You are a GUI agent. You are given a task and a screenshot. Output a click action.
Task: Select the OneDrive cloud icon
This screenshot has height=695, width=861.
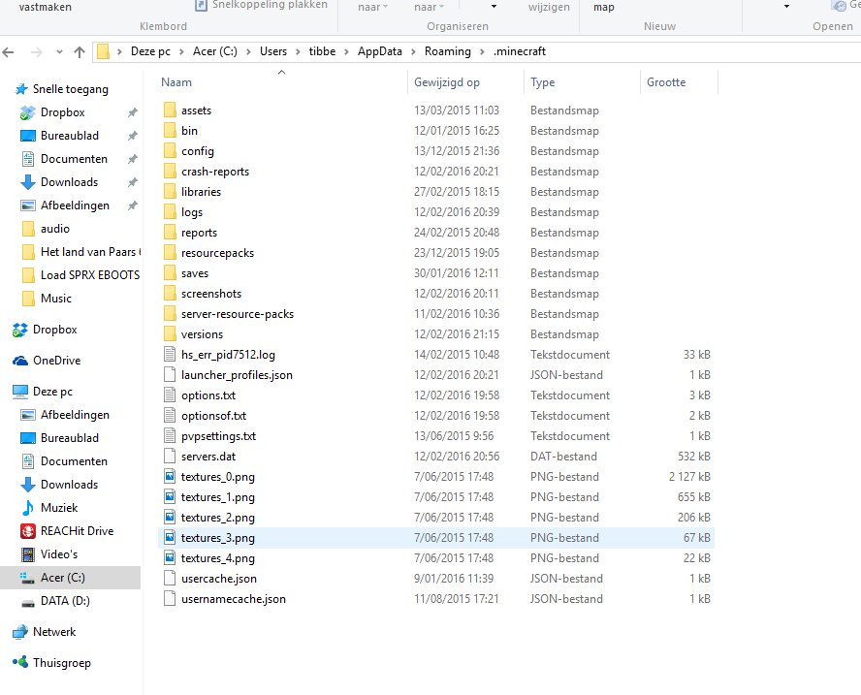[x=19, y=361]
